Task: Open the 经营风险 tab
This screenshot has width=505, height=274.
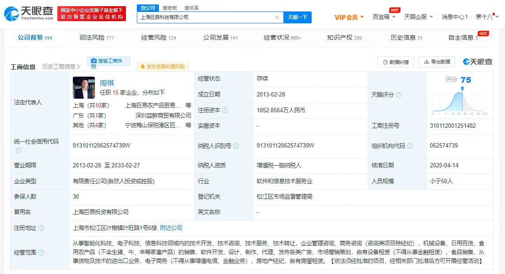Action: [x=158, y=37]
